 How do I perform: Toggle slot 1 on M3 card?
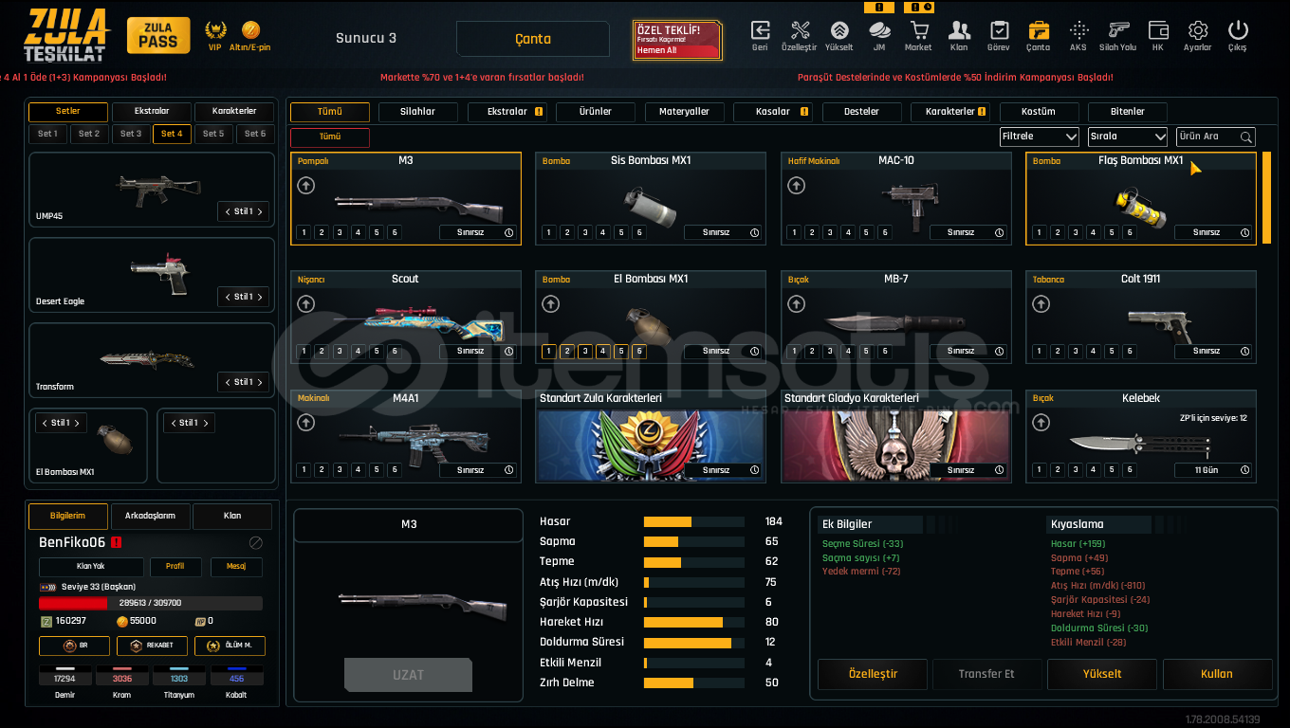tap(304, 232)
